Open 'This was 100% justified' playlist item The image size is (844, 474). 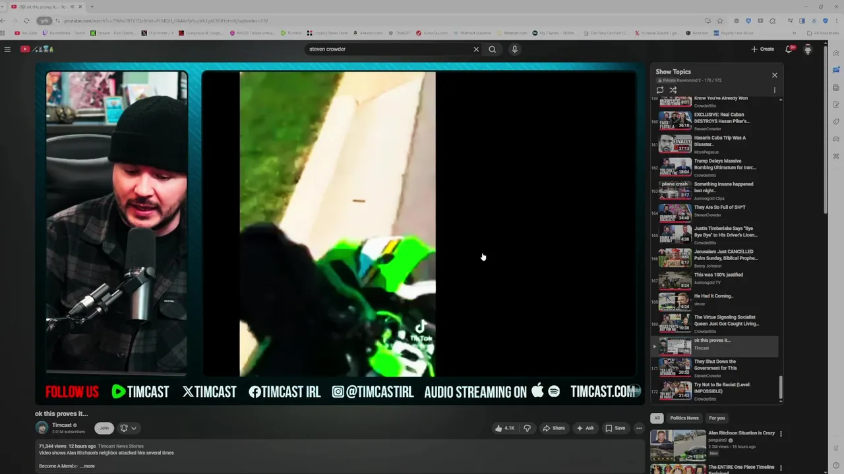pos(715,281)
